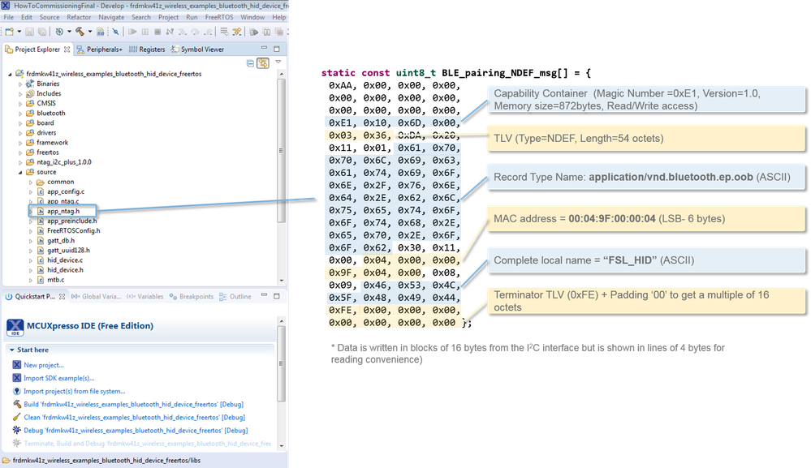Collapse the frdmkw41z project root node
The width and height of the screenshot is (811, 468).
pos(10,74)
